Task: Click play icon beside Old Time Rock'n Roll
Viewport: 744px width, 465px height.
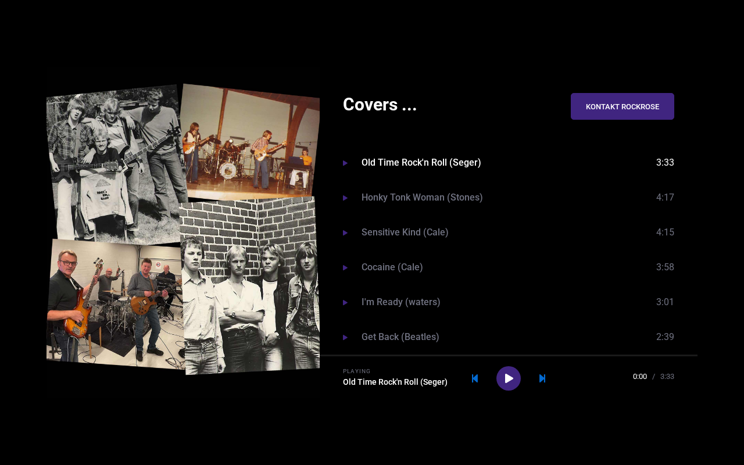Action: [x=345, y=163]
